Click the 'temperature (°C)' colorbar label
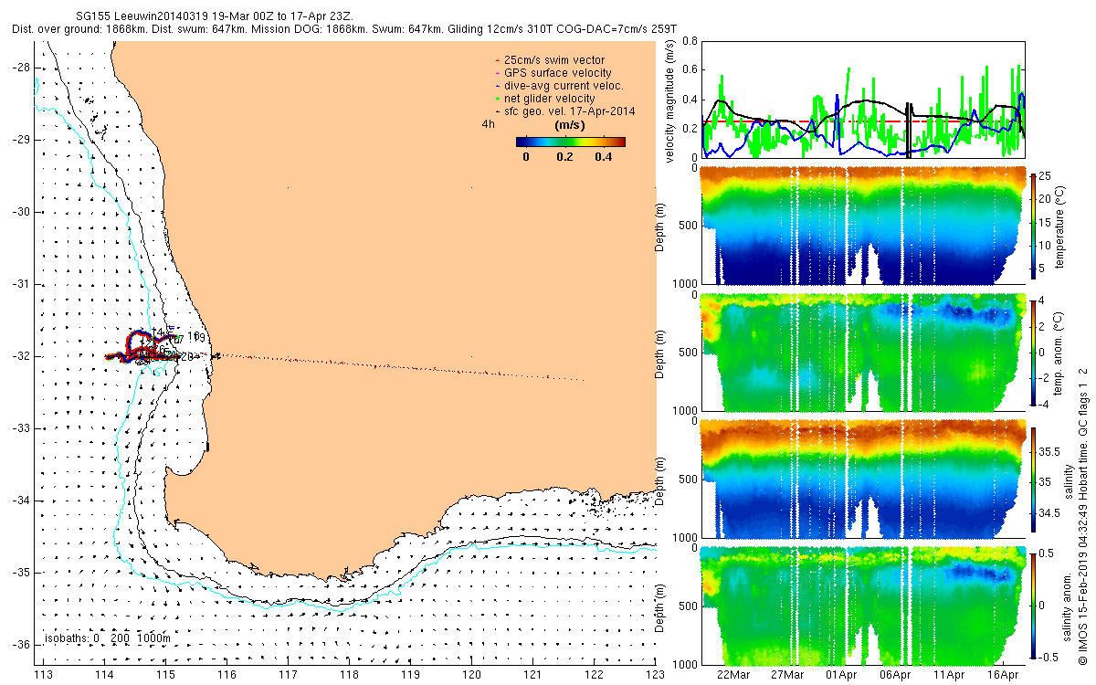 click(x=1061, y=225)
